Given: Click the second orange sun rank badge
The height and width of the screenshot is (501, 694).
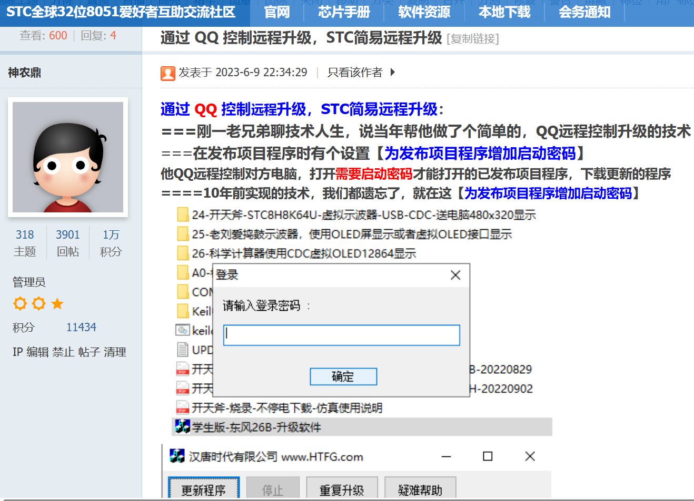Looking at the screenshot, I should 39,303.
